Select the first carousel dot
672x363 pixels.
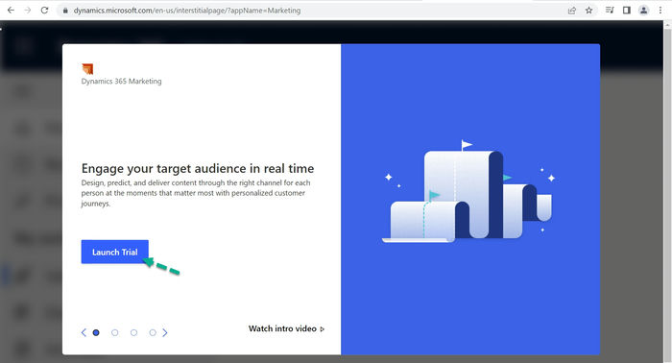(x=96, y=332)
